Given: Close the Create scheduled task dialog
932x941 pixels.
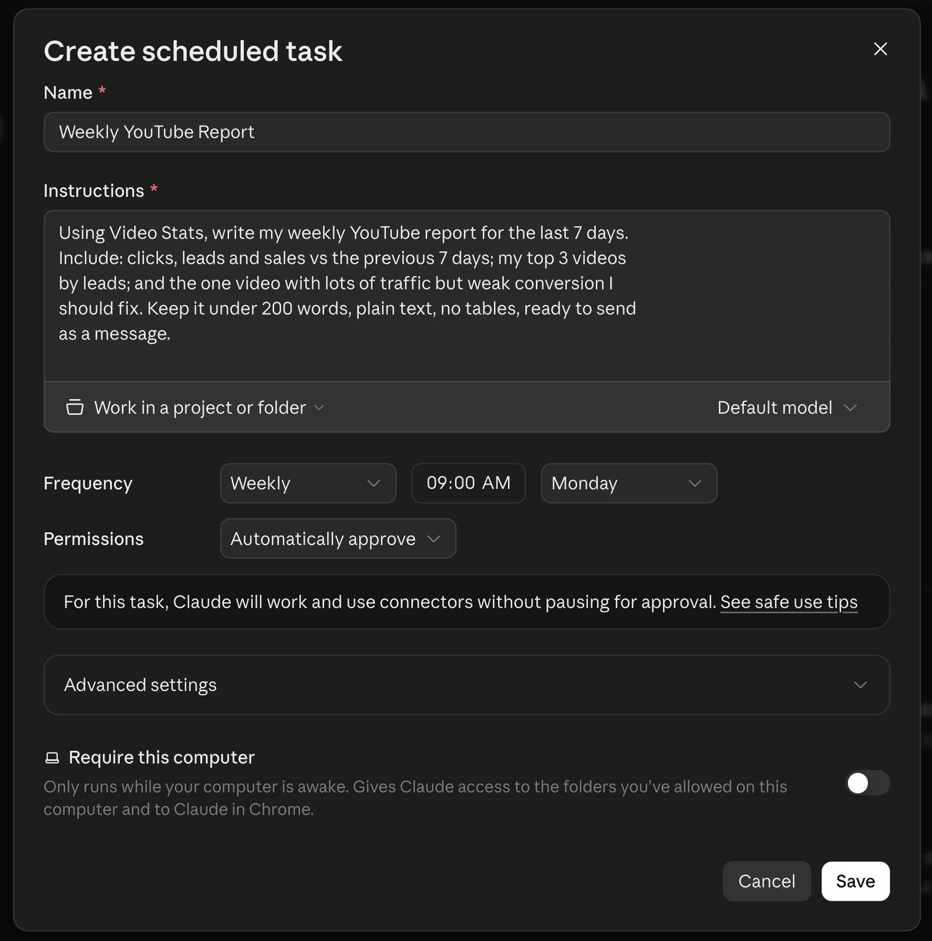Looking at the screenshot, I should click(880, 49).
